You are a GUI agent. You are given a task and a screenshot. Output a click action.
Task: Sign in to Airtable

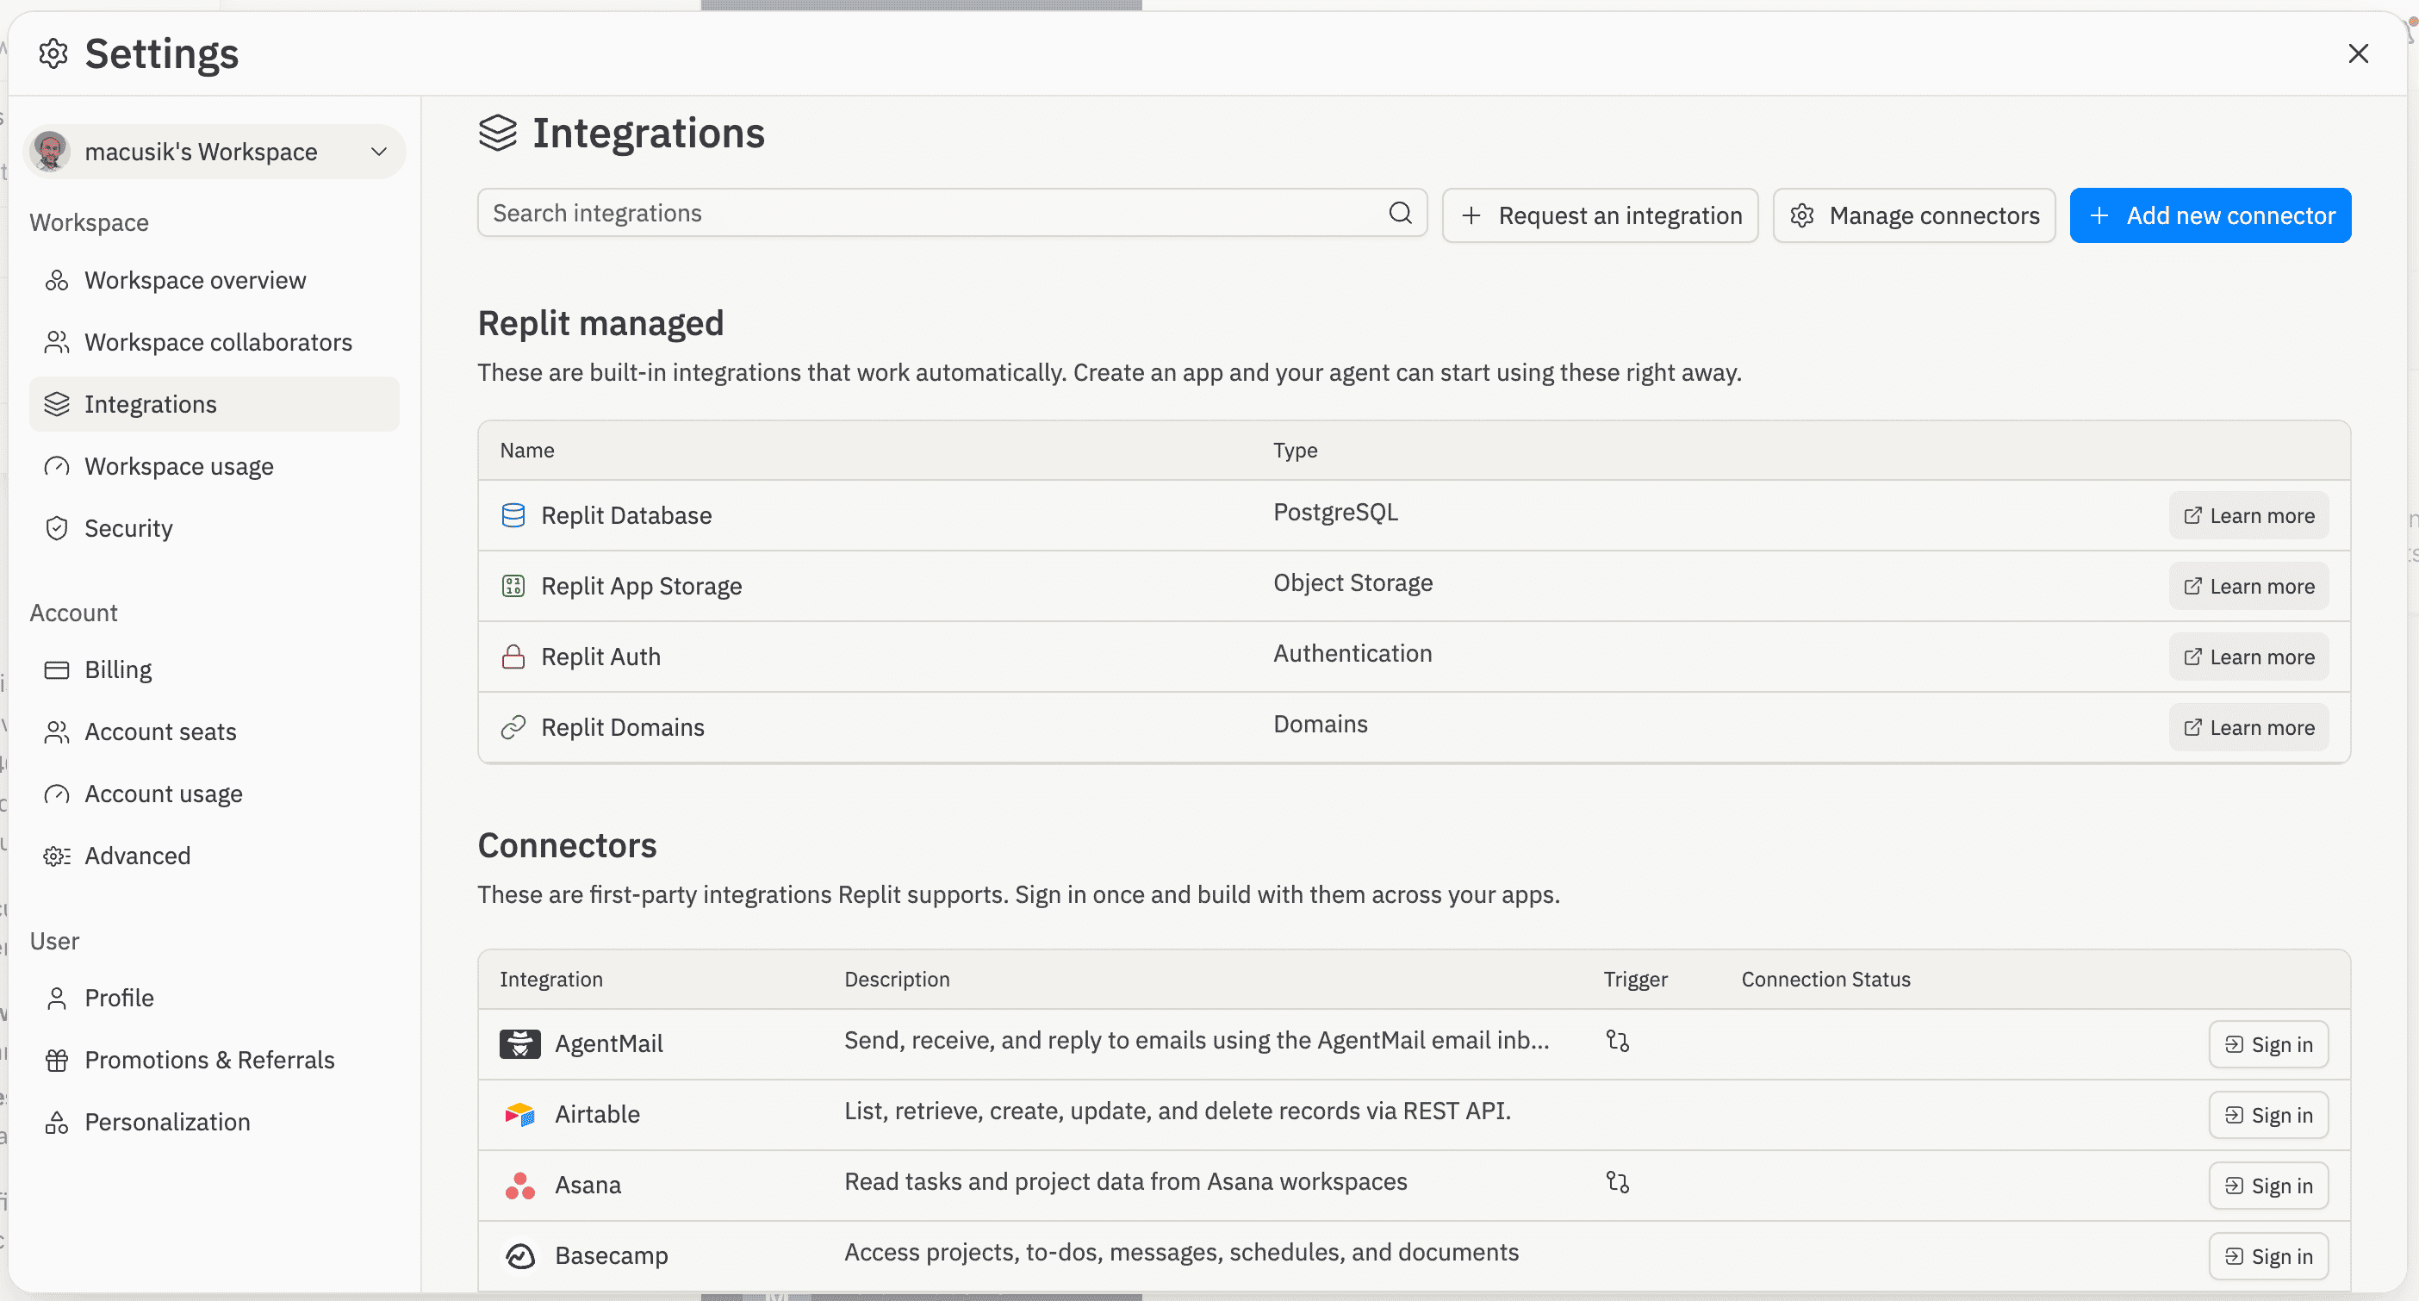pos(2267,1115)
